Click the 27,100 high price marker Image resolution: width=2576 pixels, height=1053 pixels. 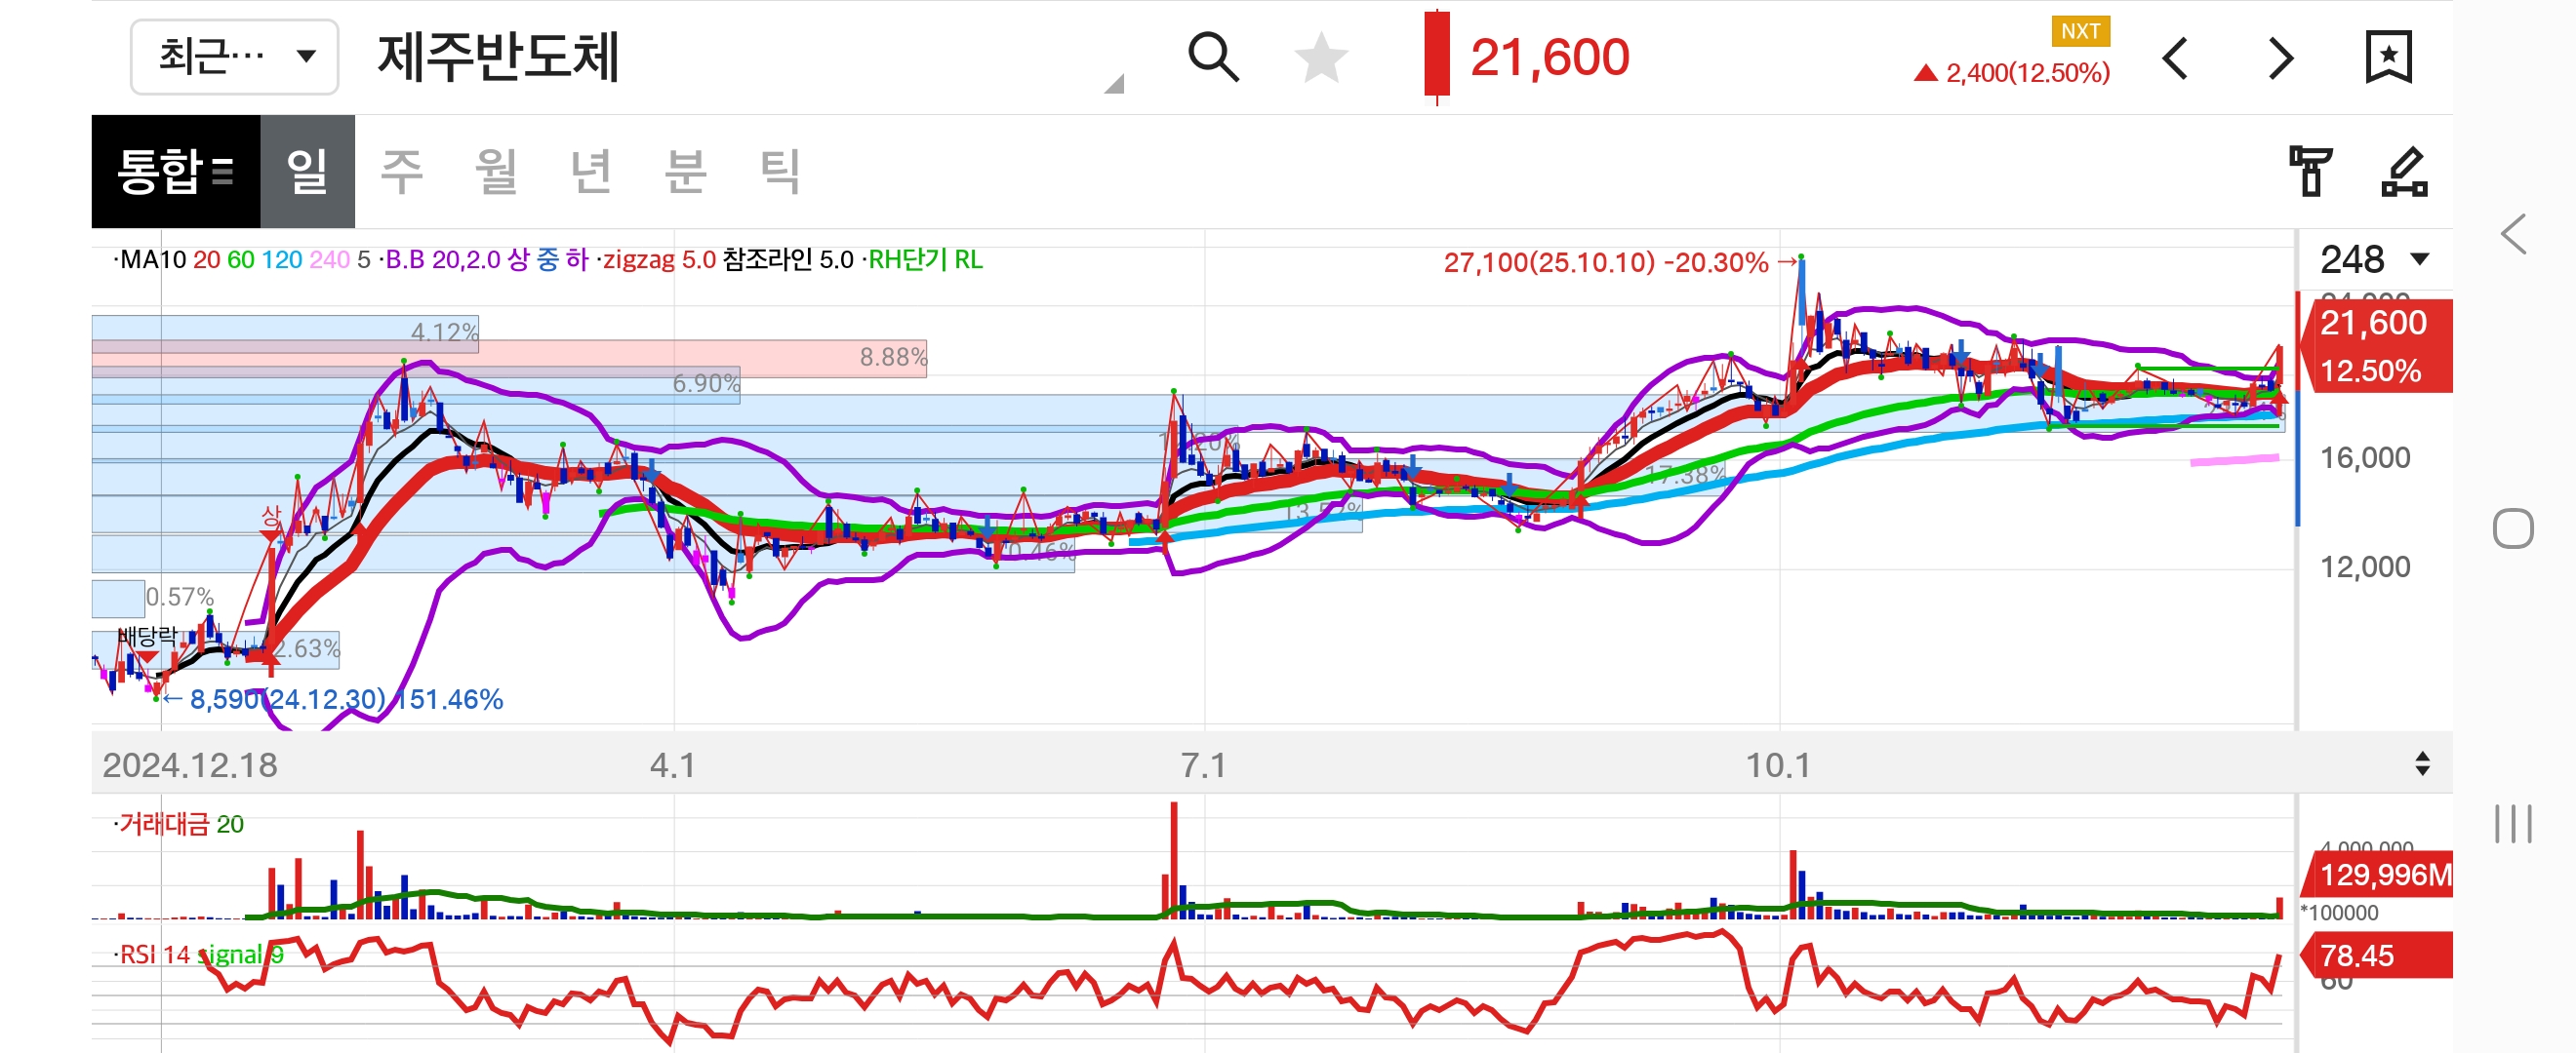coord(1605,262)
